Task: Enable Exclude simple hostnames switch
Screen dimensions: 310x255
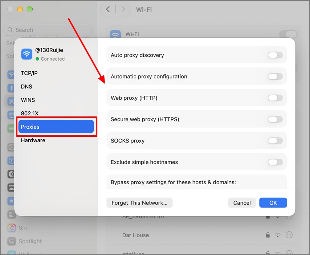Action: tap(275, 162)
